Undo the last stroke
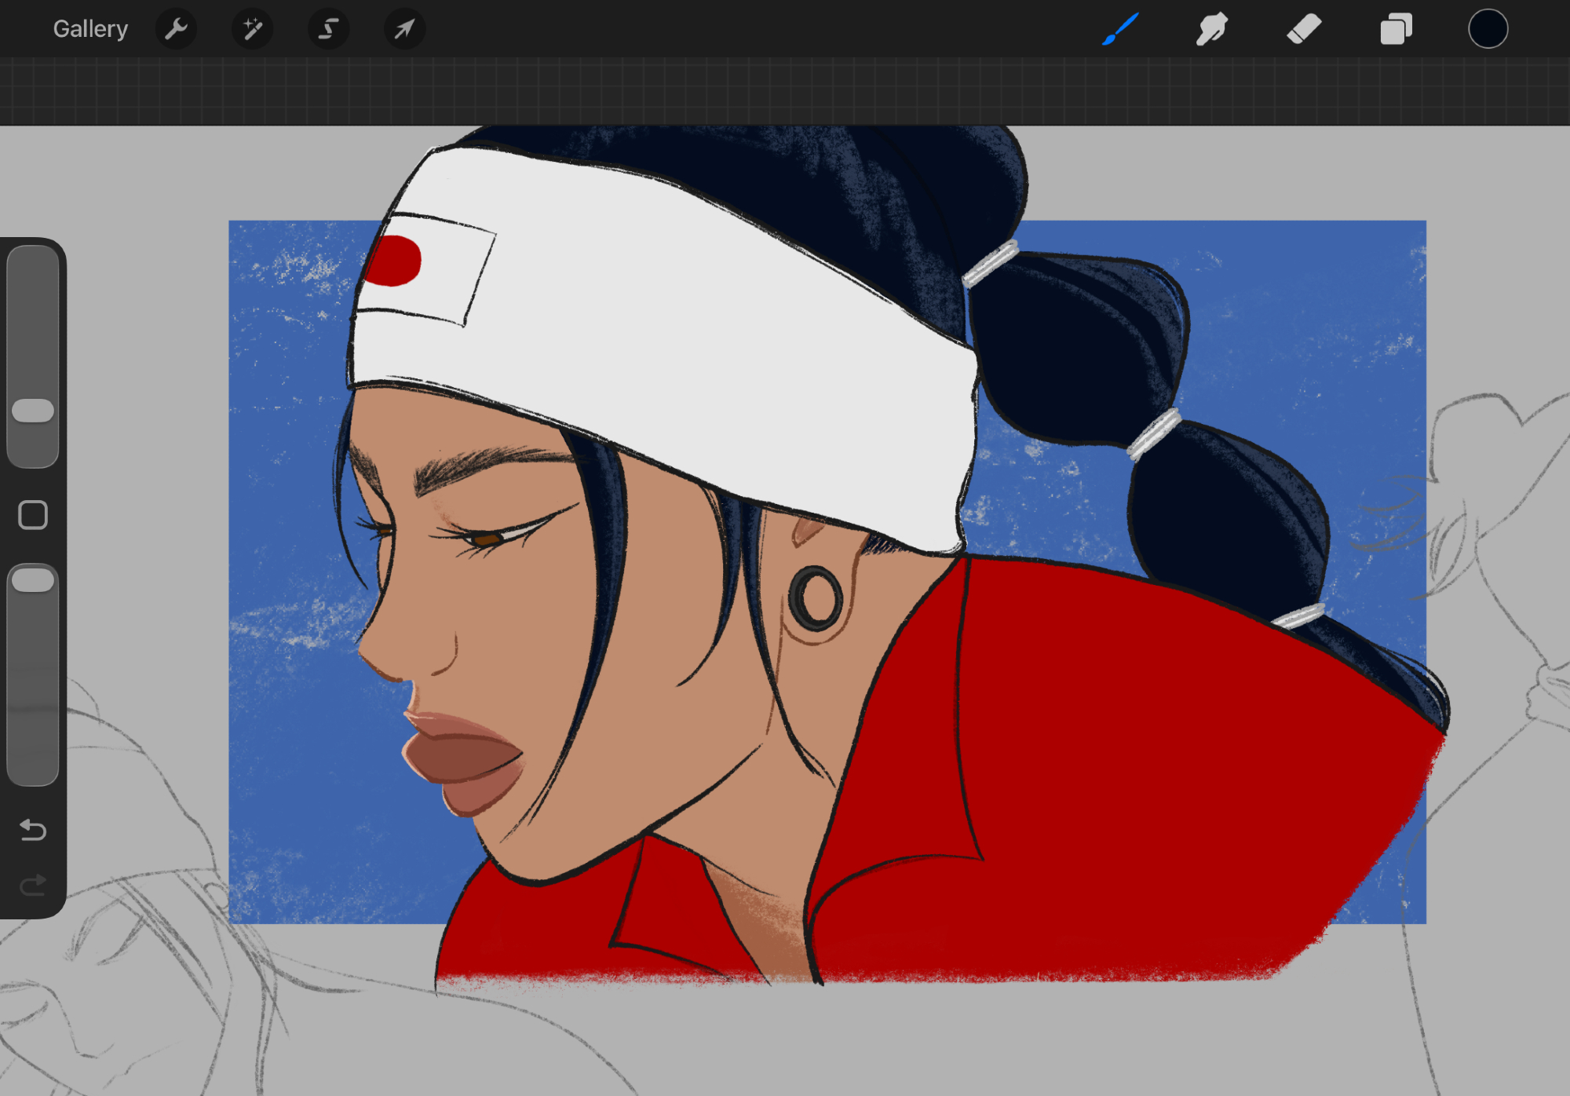Screen dimensions: 1570x1096 coord(33,829)
